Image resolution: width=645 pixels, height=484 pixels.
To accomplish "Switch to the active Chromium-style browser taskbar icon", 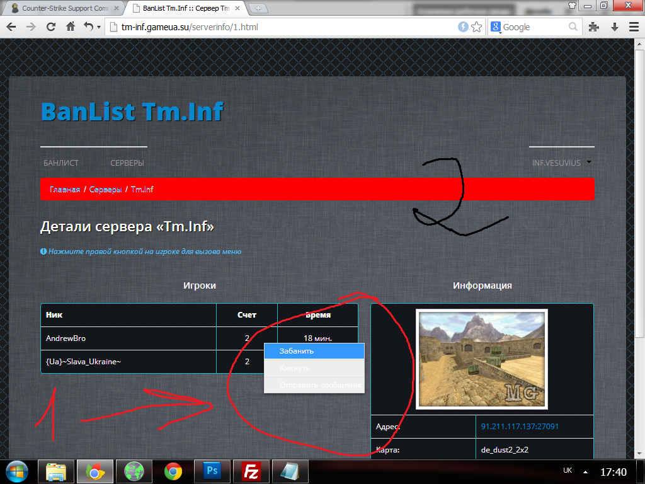I will (x=95, y=471).
